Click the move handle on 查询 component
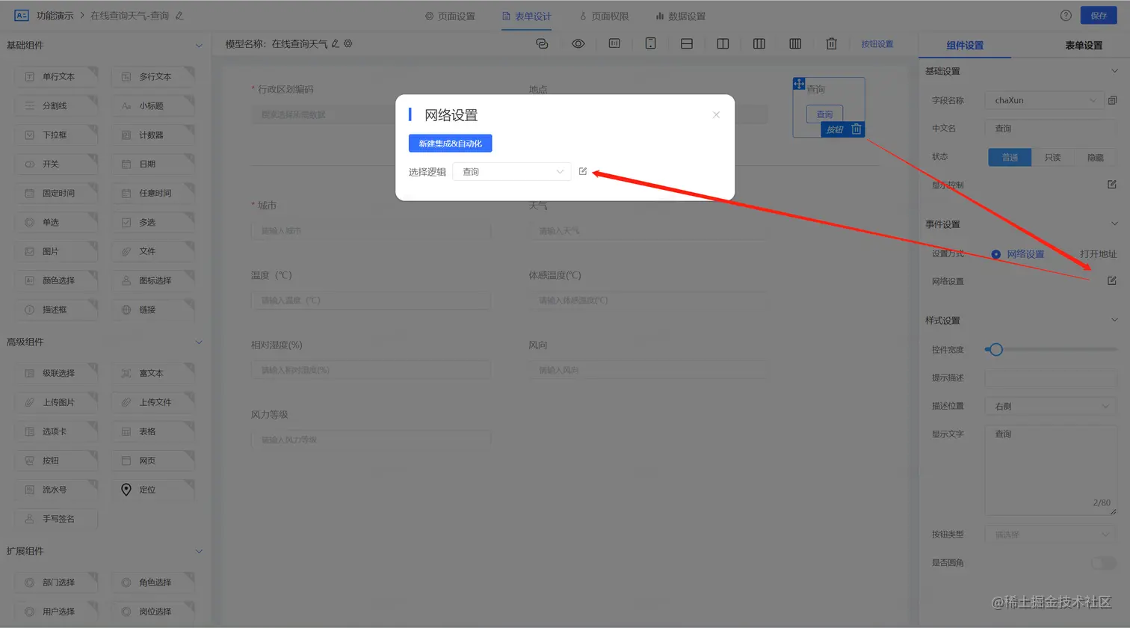Viewport: 1130px width, 628px height. (799, 84)
